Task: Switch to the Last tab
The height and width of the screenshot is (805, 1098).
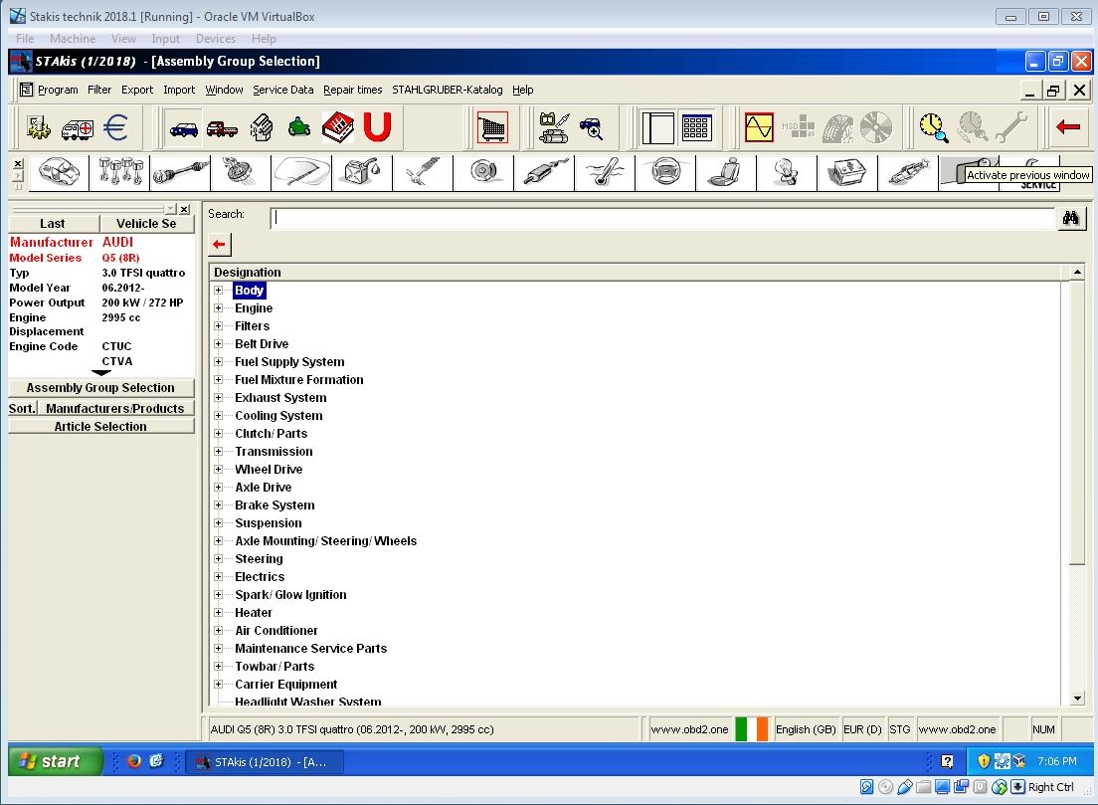Action: tap(53, 224)
